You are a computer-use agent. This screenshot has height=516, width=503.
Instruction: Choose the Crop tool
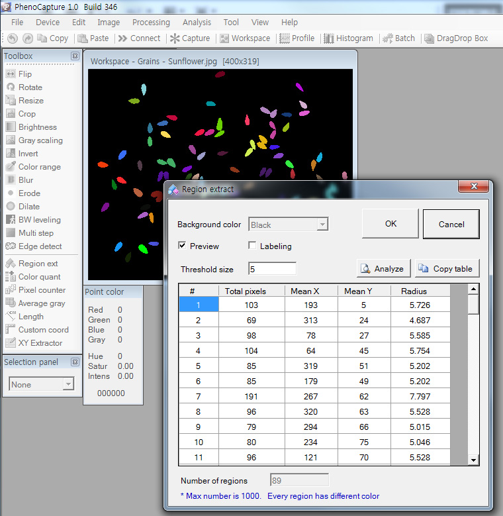point(26,114)
